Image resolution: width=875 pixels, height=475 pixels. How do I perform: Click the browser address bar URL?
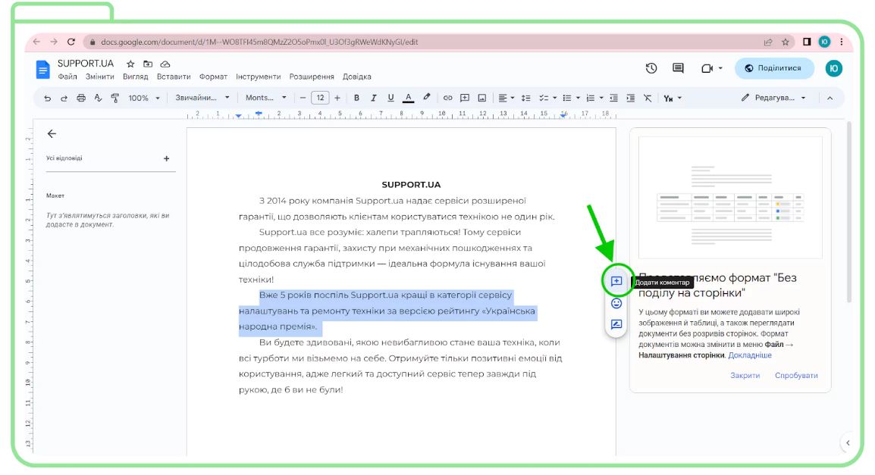(259, 42)
